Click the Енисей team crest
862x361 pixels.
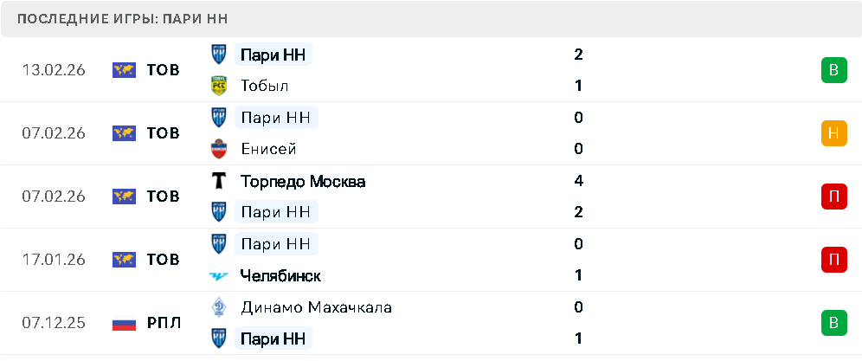click(x=219, y=149)
